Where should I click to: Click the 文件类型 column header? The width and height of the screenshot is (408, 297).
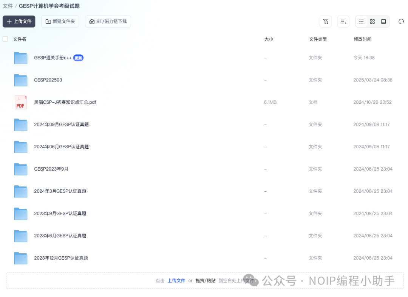pos(318,39)
